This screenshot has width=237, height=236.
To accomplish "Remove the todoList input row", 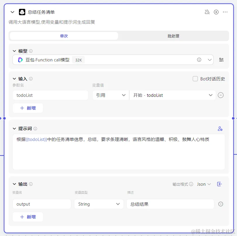I will click(x=221, y=95).
